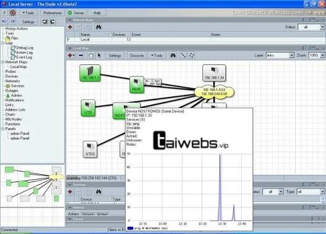Image resolution: width=326 pixels, height=234 pixels.
Task: Open Probes in sidebar tree
Action: 11,72
